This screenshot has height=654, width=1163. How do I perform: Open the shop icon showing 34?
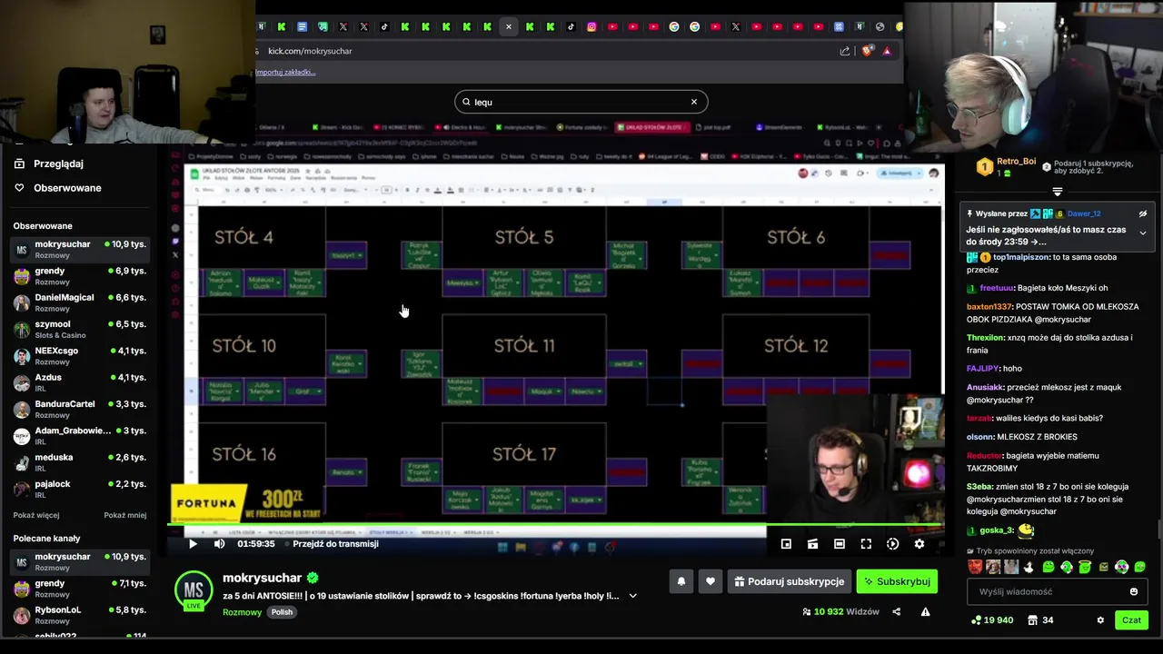point(1040,620)
